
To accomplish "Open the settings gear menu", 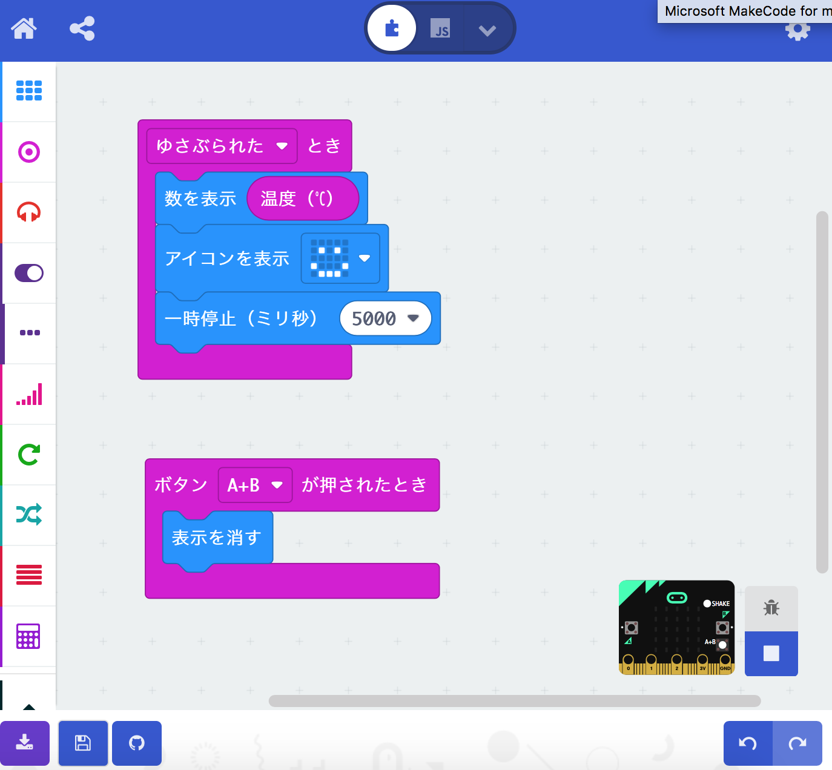I will click(x=797, y=31).
